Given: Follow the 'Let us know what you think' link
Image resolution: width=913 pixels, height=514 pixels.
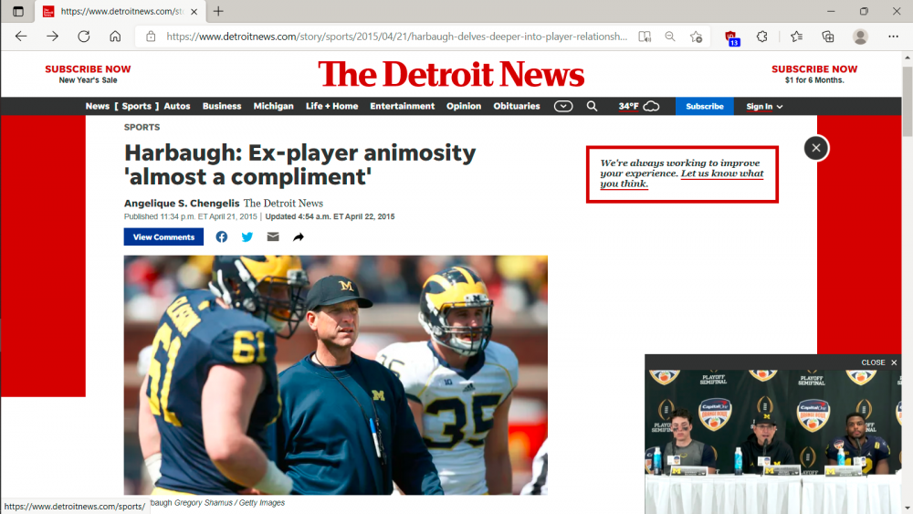Looking at the screenshot, I should [x=721, y=173].
